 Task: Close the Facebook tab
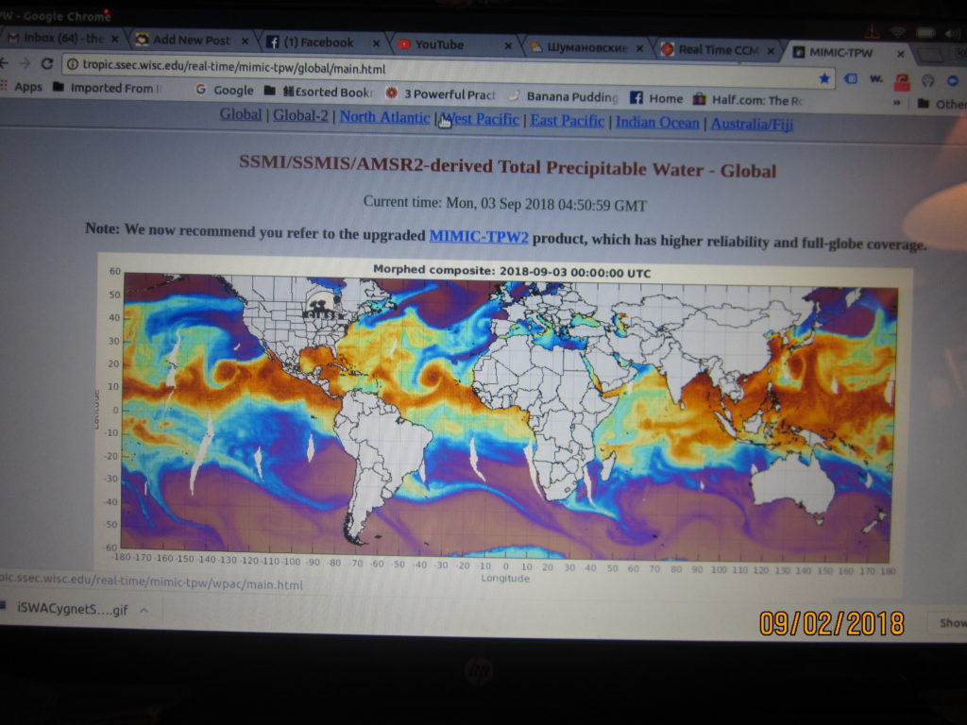click(375, 42)
